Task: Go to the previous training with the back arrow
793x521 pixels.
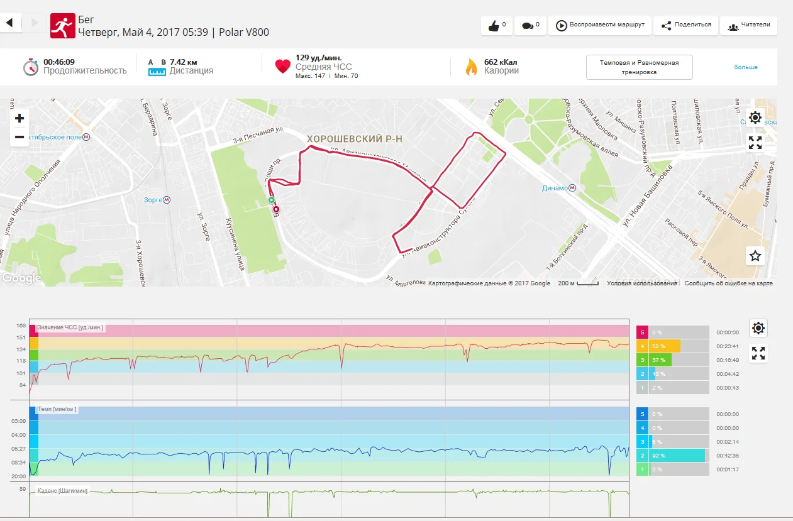Action: pos(10,23)
